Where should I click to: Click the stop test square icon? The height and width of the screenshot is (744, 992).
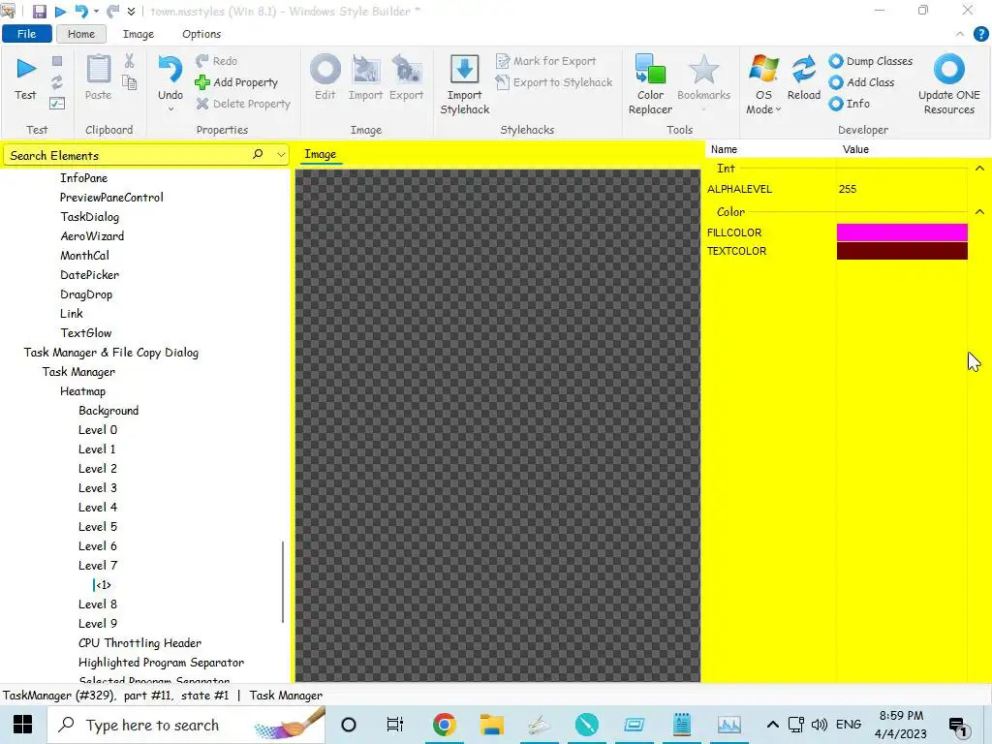57,61
